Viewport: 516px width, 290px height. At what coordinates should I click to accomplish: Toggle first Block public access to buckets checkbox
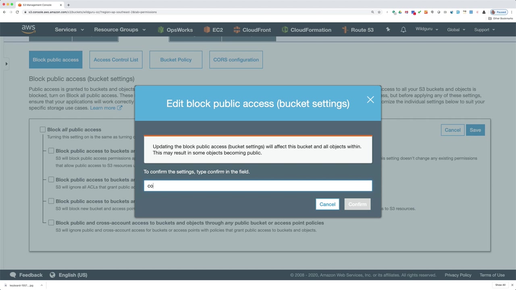coord(51,151)
